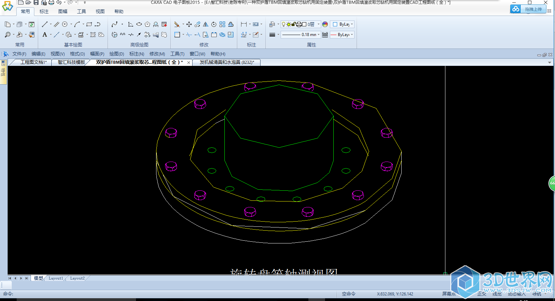Select the Trim tool
This screenshot has width=555, height=301.
(189, 35)
